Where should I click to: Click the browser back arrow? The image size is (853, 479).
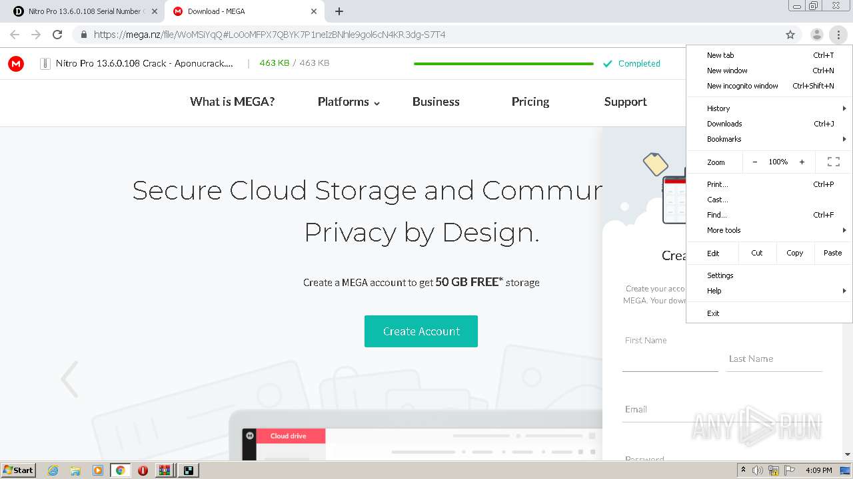click(x=15, y=35)
